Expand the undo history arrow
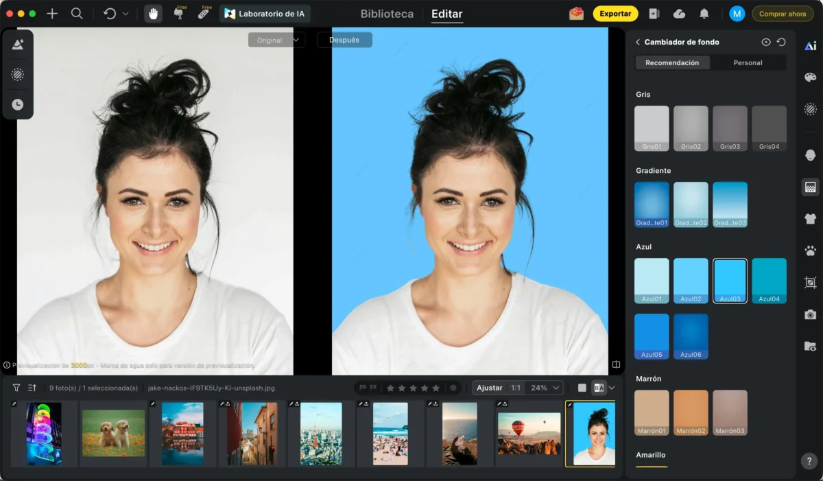Image resolution: width=823 pixels, height=481 pixels. point(126,14)
